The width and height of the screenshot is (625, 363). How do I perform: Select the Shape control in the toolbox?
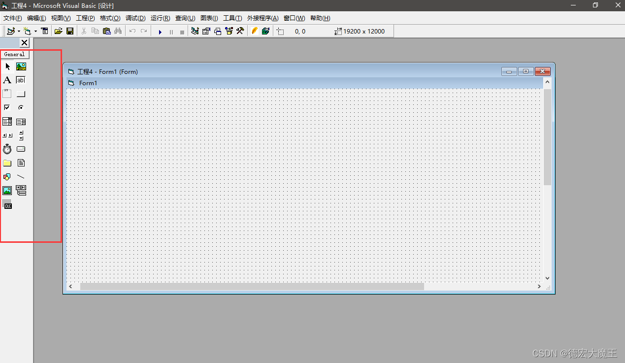[7, 176]
